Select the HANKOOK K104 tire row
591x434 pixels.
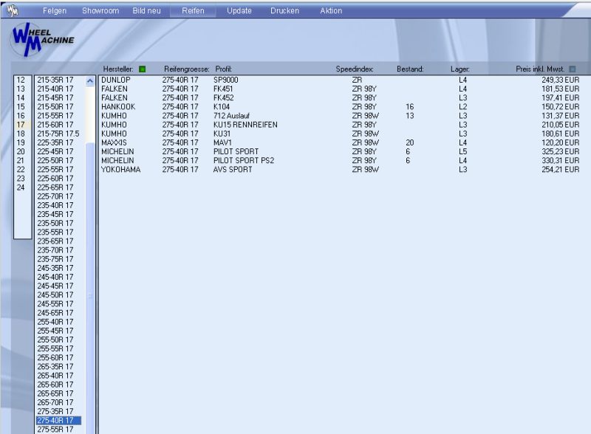tap(341, 106)
